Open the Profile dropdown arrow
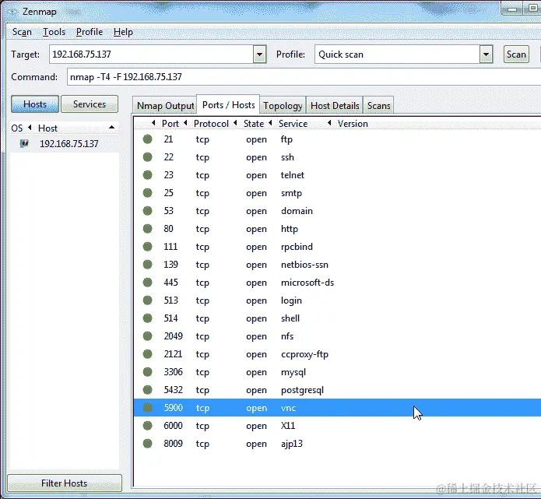Screen dimensions: 541x499 coord(486,54)
